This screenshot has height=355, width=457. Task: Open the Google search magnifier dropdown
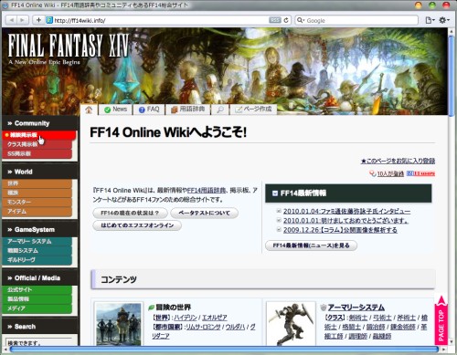pos(301,20)
